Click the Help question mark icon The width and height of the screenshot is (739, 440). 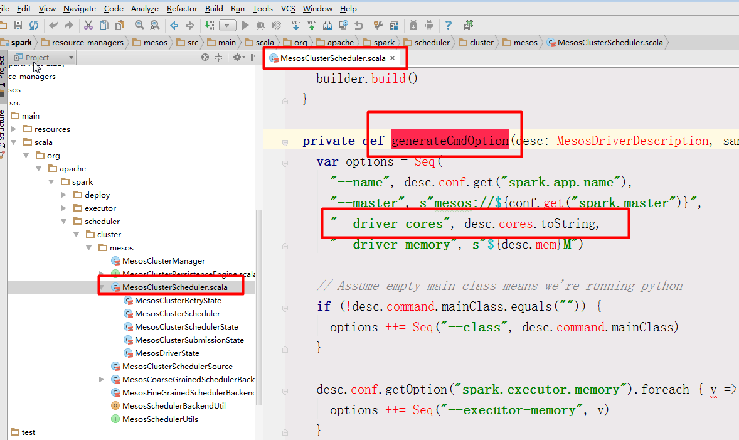[448, 25]
